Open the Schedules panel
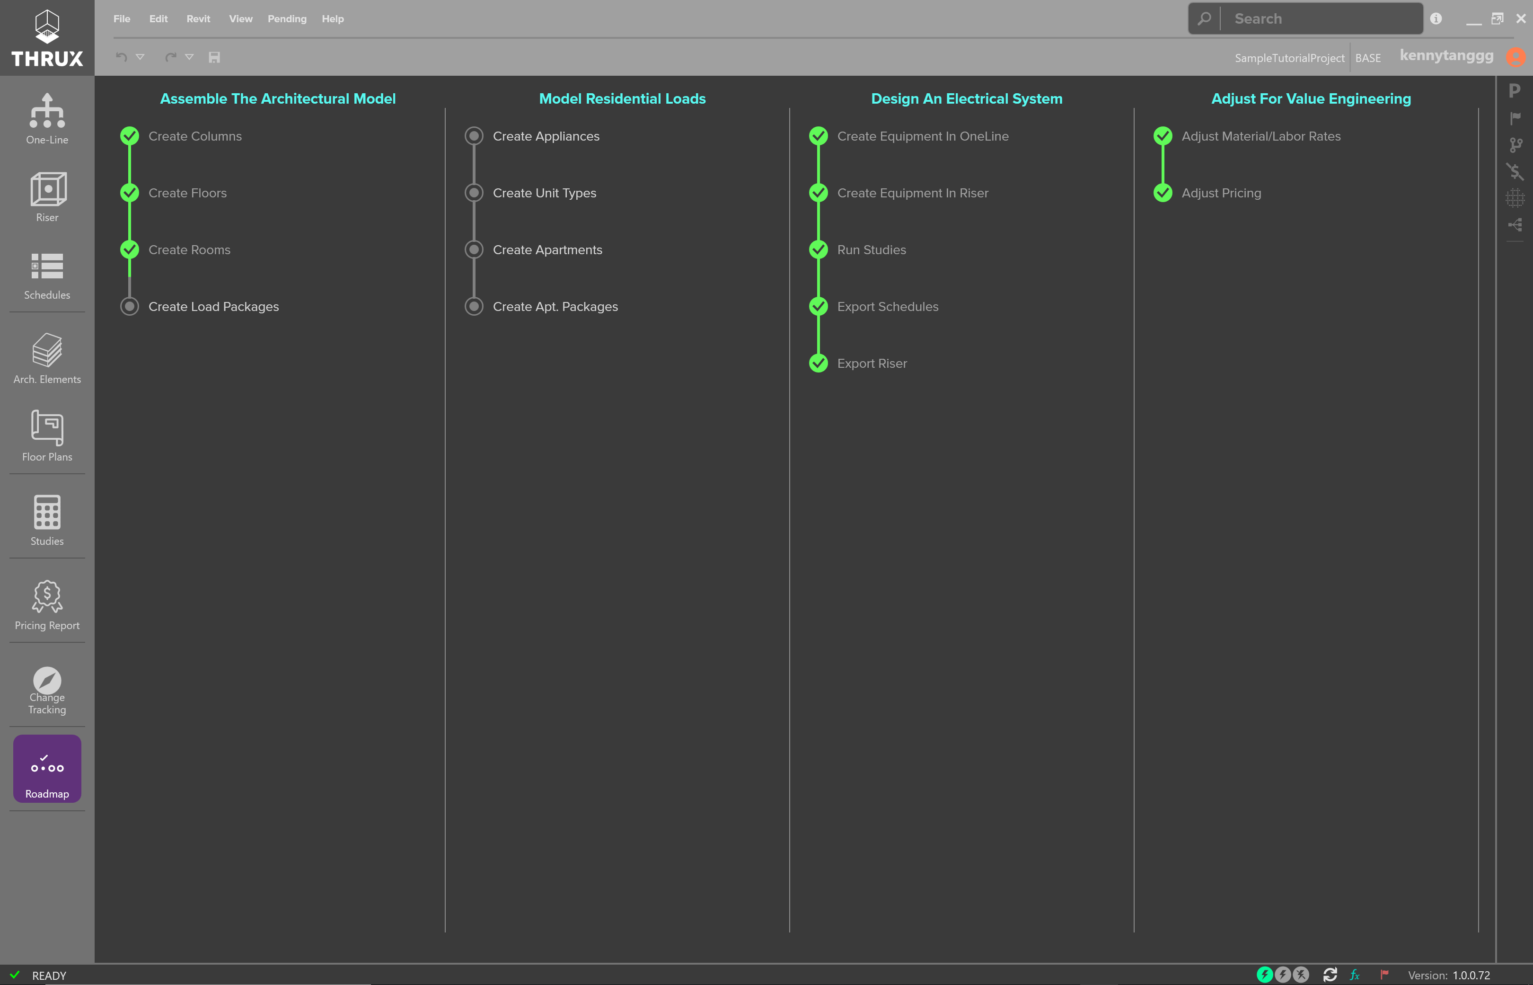Image resolution: width=1533 pixels, height=985 pixels. point(47,275)
